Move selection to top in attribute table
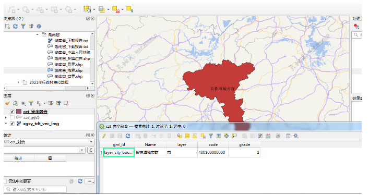Screen dimensions: 369x195 [219, 136]
